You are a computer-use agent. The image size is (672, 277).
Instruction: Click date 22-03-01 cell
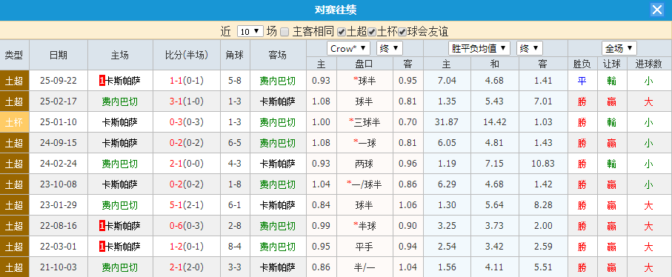click(59, 247)
